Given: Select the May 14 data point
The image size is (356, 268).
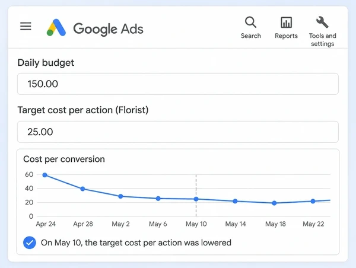Looking at the screenshot, I should (235, 201).
